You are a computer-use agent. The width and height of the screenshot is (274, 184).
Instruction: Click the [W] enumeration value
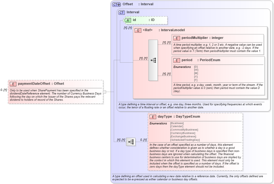click(x=196, y=70)
